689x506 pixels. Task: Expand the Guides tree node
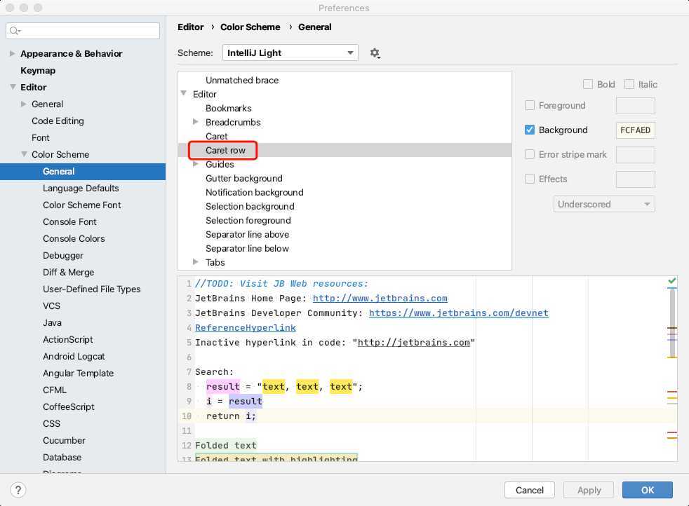pyautogui.click(x=196, y=164)
